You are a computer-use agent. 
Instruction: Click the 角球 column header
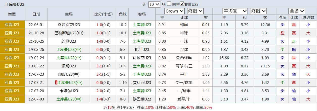pyautogui.click(x=123, y=14)
